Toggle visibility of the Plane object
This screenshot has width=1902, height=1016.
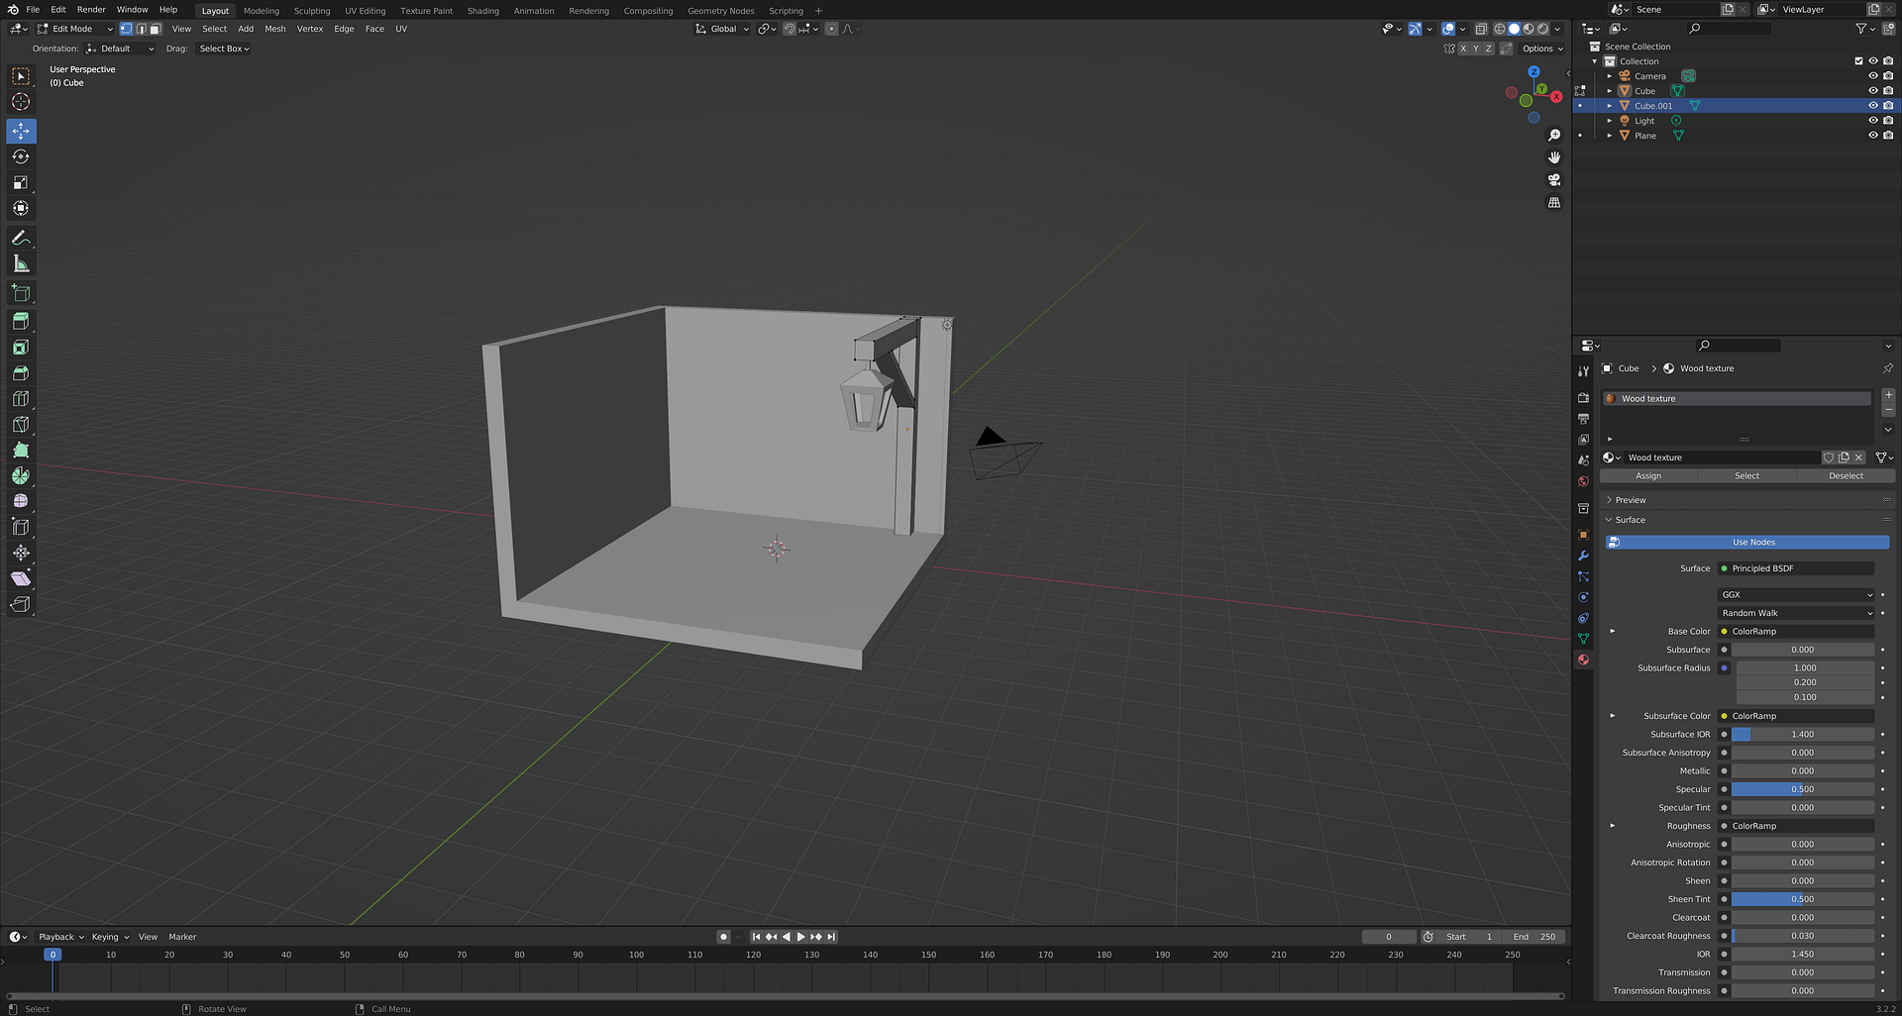(x=1872, y=136)
